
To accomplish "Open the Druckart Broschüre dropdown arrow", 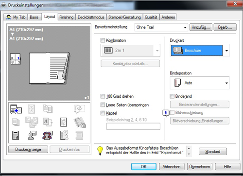I will [226, 51].
